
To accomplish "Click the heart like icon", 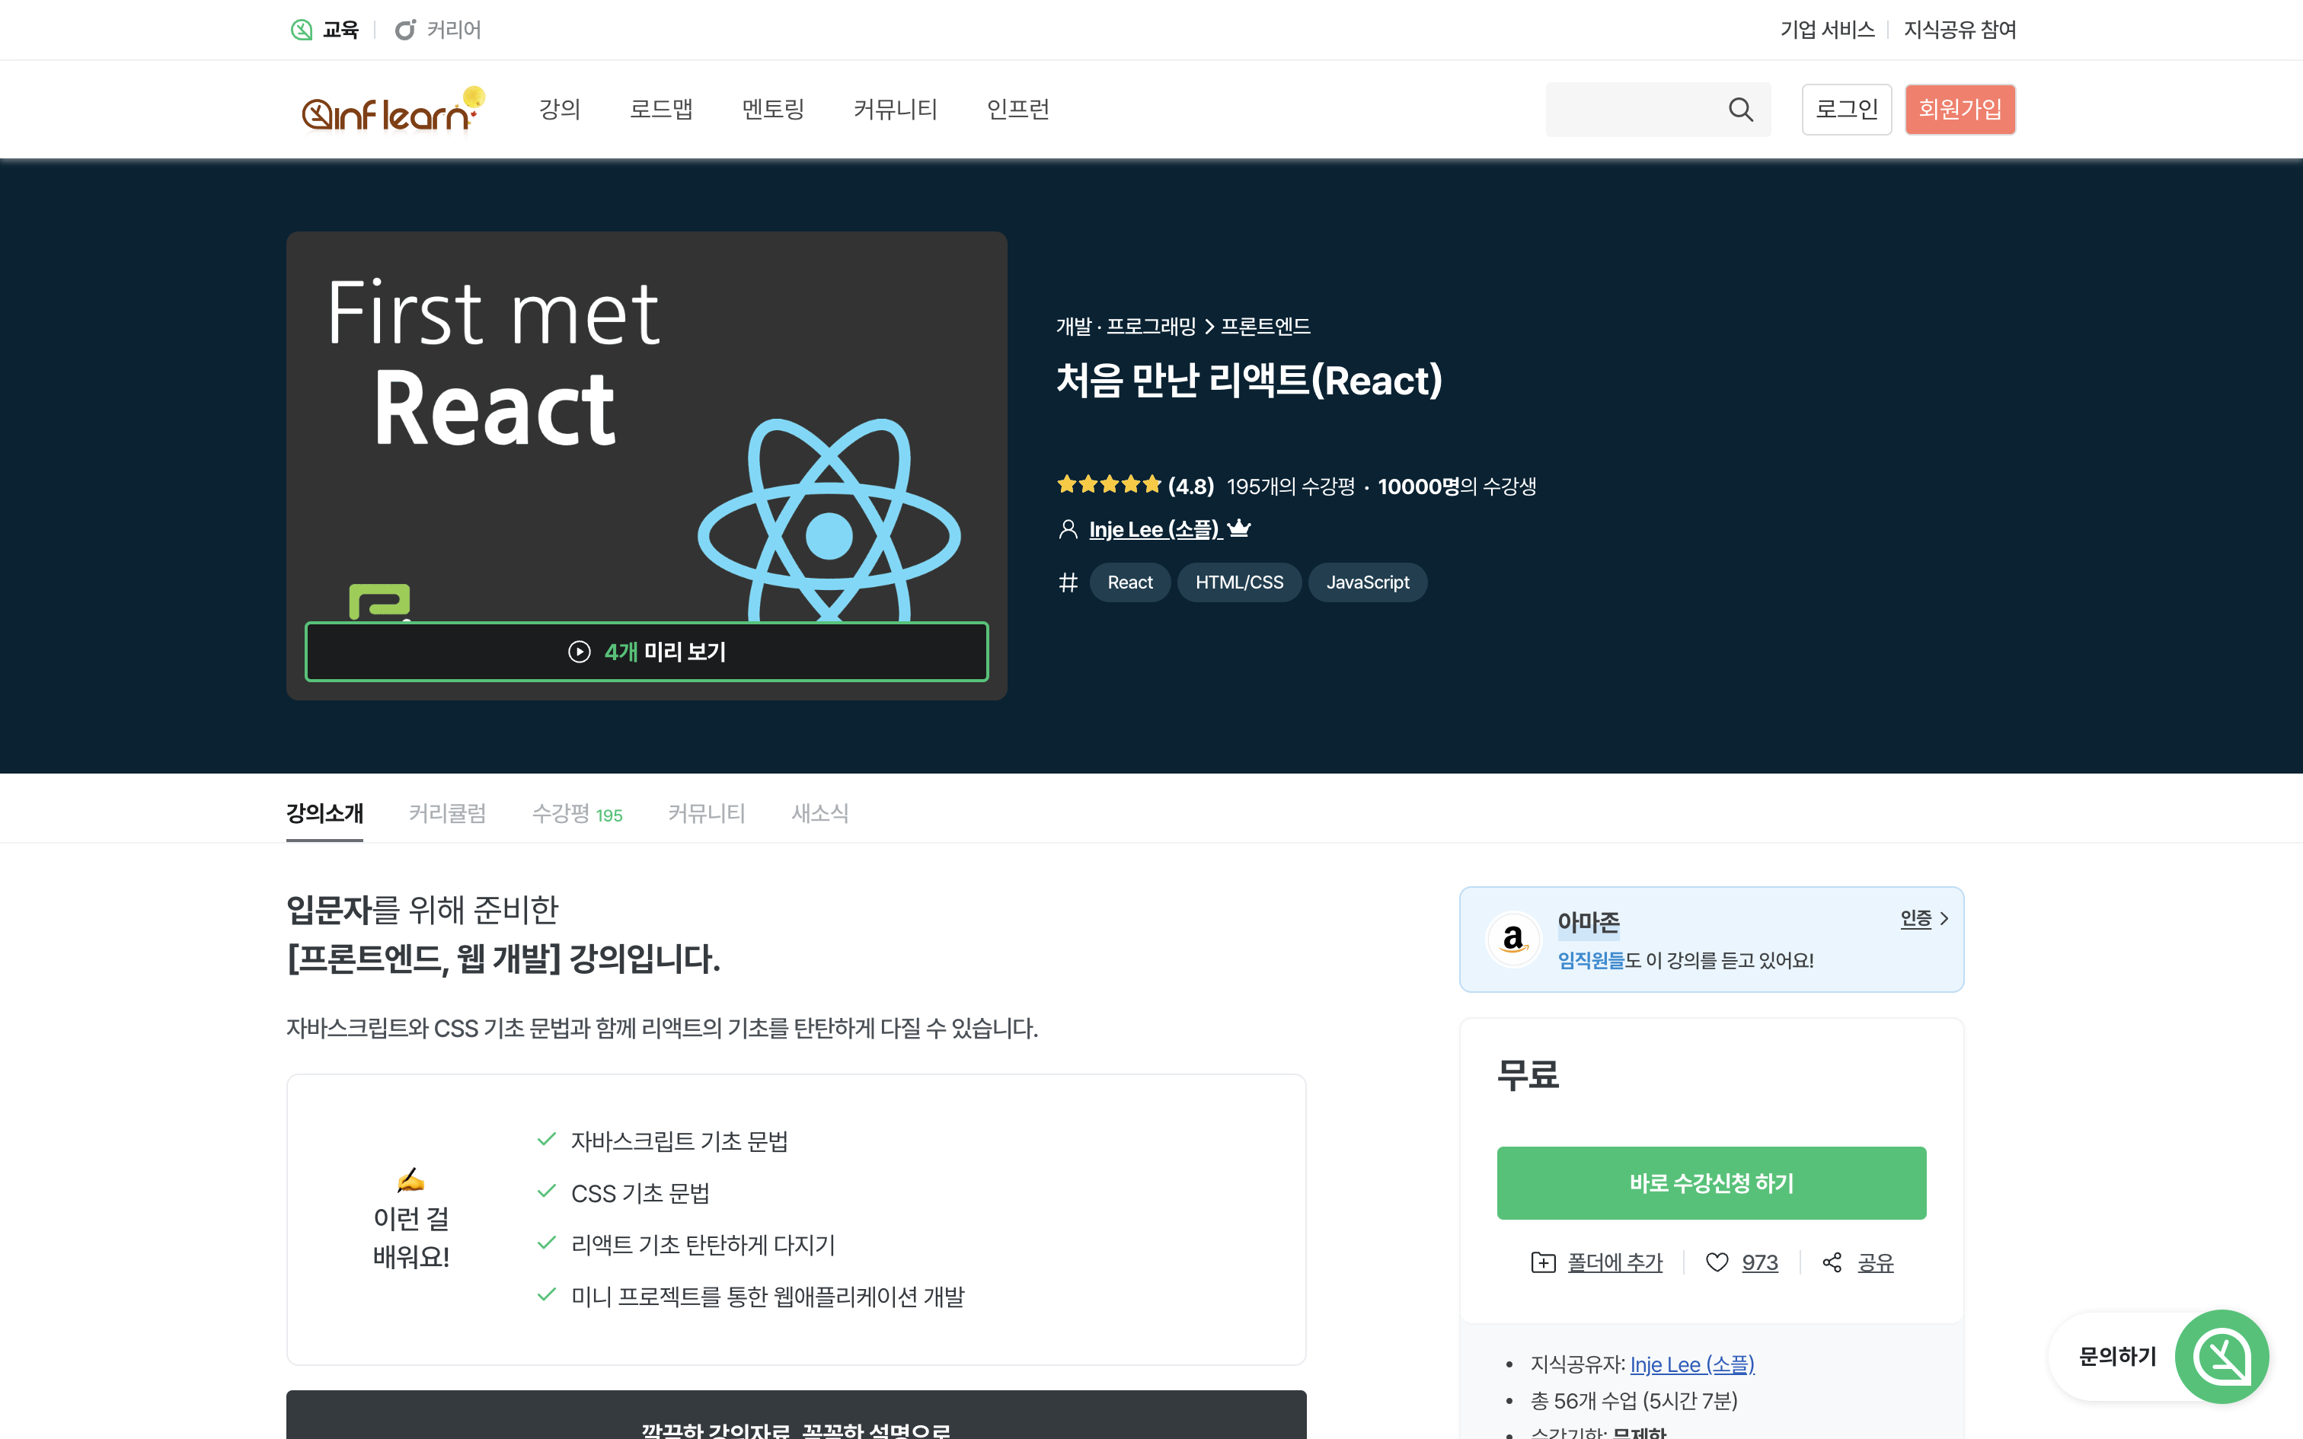I will point(1717,1262).
